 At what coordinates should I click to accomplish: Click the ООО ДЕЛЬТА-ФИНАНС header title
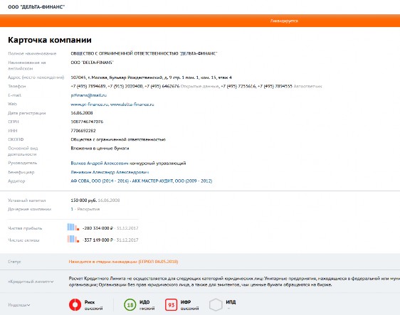click(x=36, y=7)
